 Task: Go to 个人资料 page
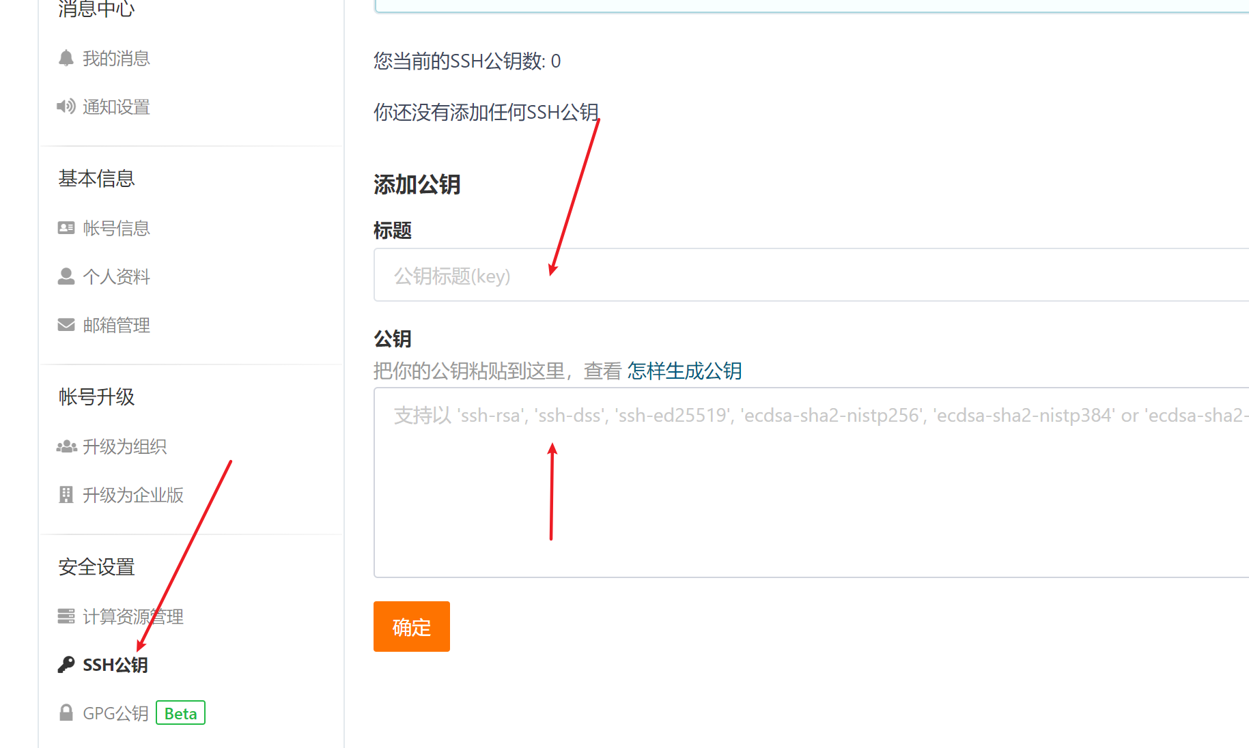click(x=116, y=277)
